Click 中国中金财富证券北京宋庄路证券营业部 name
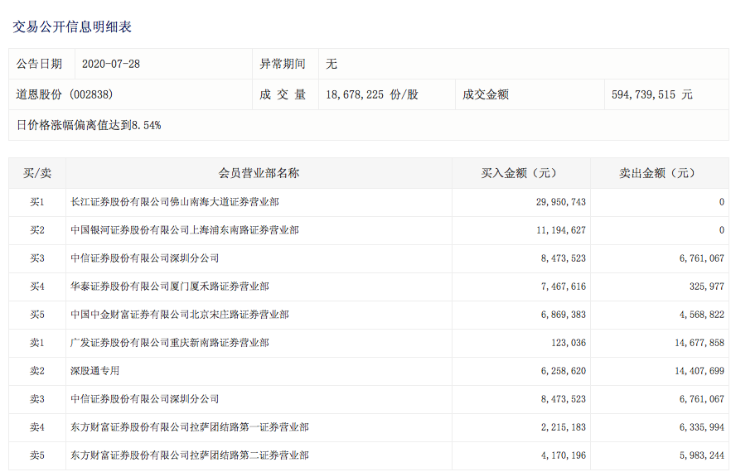This screenshot has width=731, height=472. 180,315
